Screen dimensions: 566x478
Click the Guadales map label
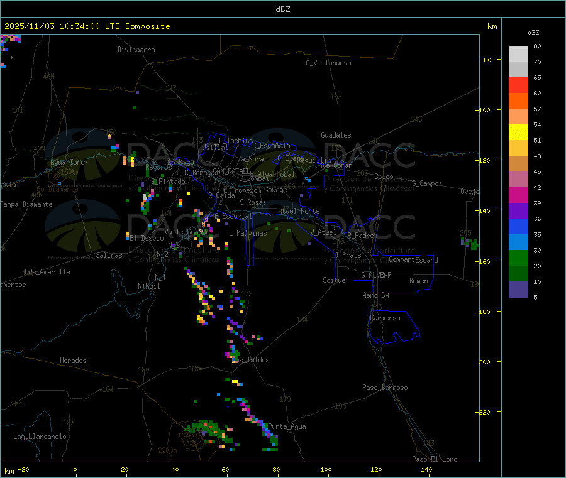click(x=336, y=135)
